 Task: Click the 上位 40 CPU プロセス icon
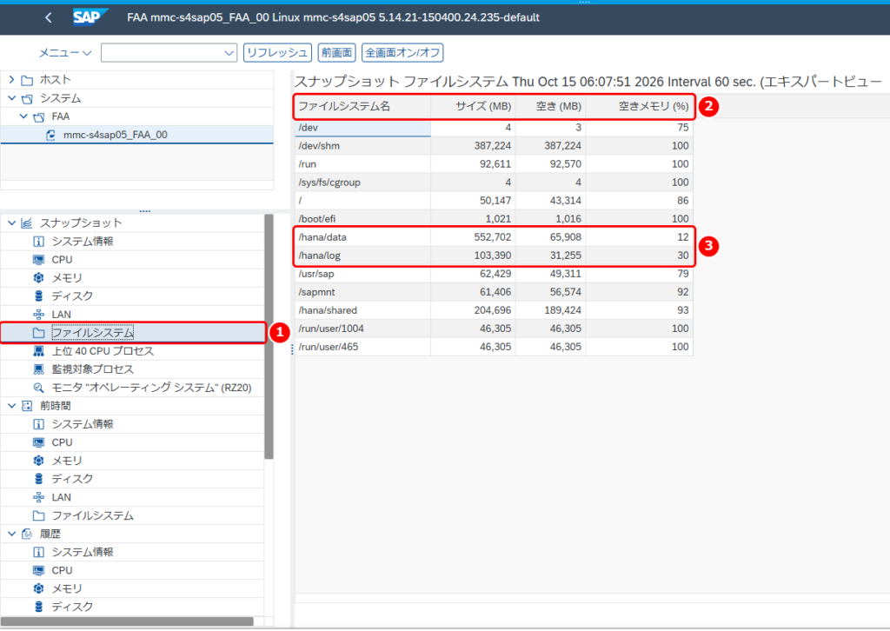[x=38, y=350]
